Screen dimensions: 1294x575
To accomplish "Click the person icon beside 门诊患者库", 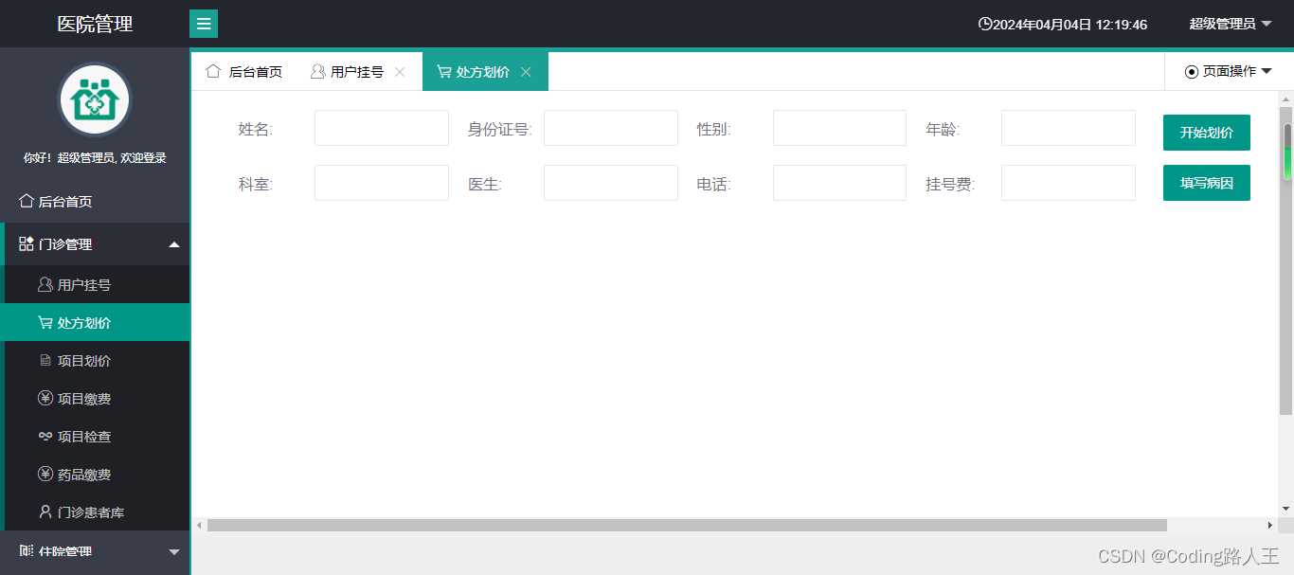I will pyautogui.click(x=45, y=512).
